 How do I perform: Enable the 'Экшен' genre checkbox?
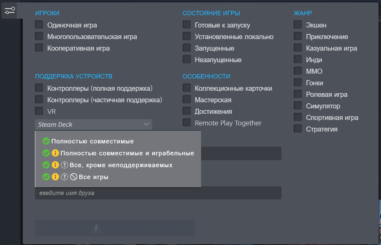click(x=298, y=25)
